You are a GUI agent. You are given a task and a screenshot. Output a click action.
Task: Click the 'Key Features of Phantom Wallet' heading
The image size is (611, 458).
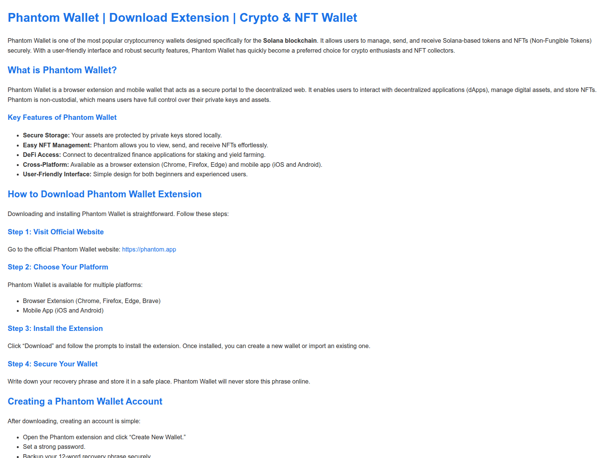62,118
